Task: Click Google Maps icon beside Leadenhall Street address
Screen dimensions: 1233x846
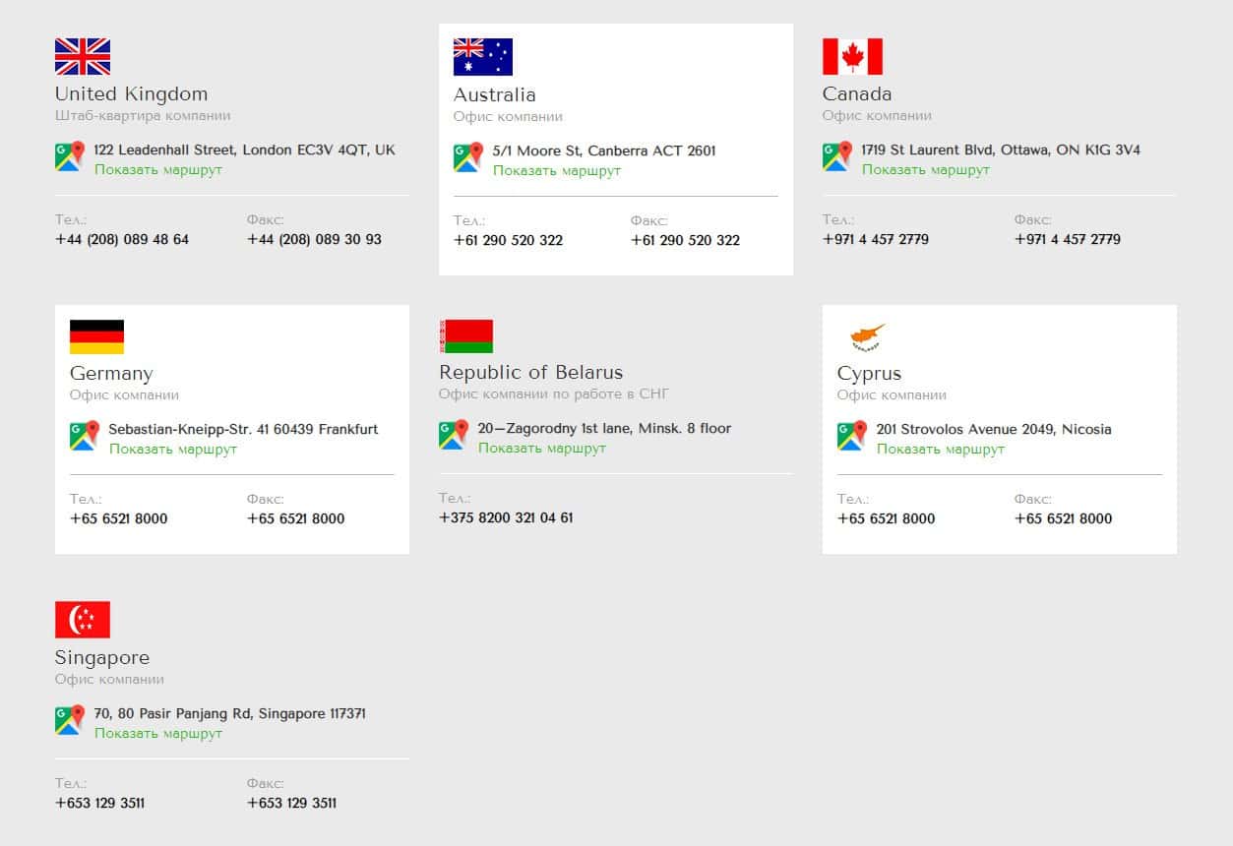Action: pyautogui.click(x=70, y=157)
